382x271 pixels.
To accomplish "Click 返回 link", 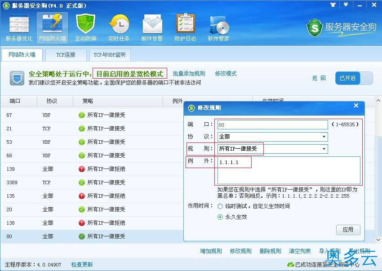I will [319, 78].
